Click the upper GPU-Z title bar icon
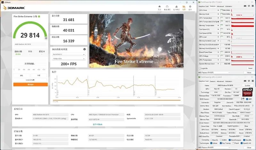Viewport: 256px width, 150px height. click(x=199, y=2)
